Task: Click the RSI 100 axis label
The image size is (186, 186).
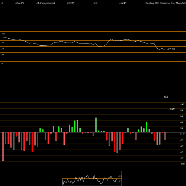Action: pyautogui.click(x=3, y=34)
